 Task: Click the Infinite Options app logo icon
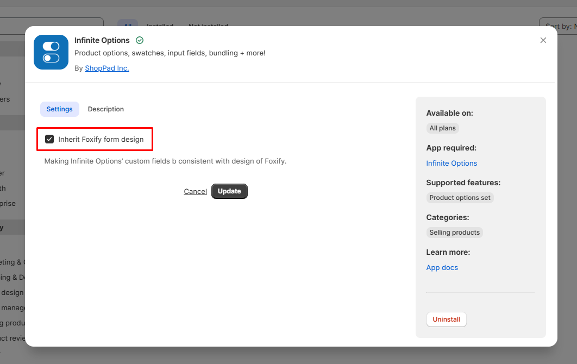coord(51,52)
